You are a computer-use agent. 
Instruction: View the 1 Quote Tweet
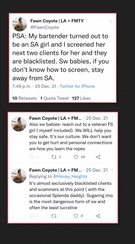tap(54, 98)
